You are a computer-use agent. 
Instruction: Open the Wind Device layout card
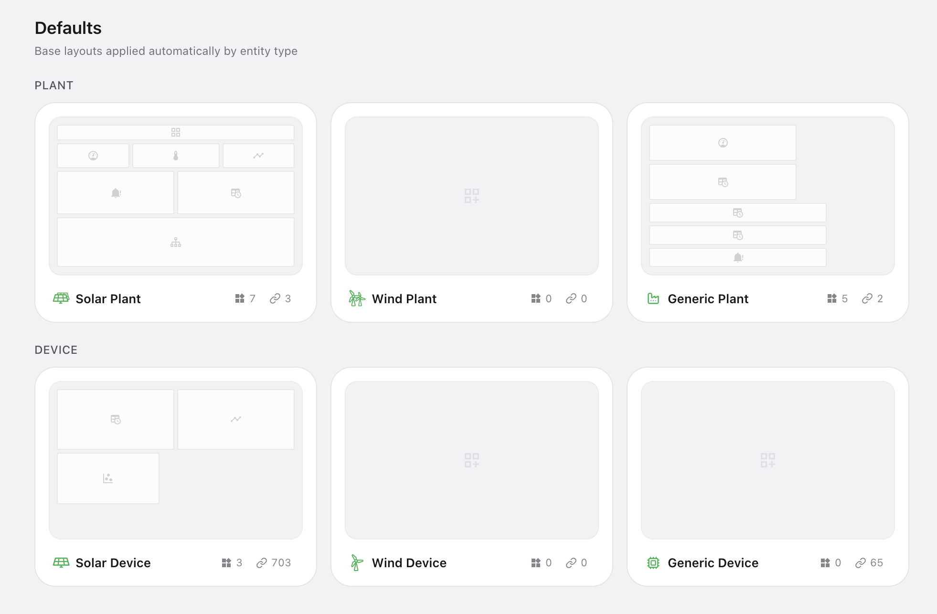pyautogui.click(x=472, y=476)
